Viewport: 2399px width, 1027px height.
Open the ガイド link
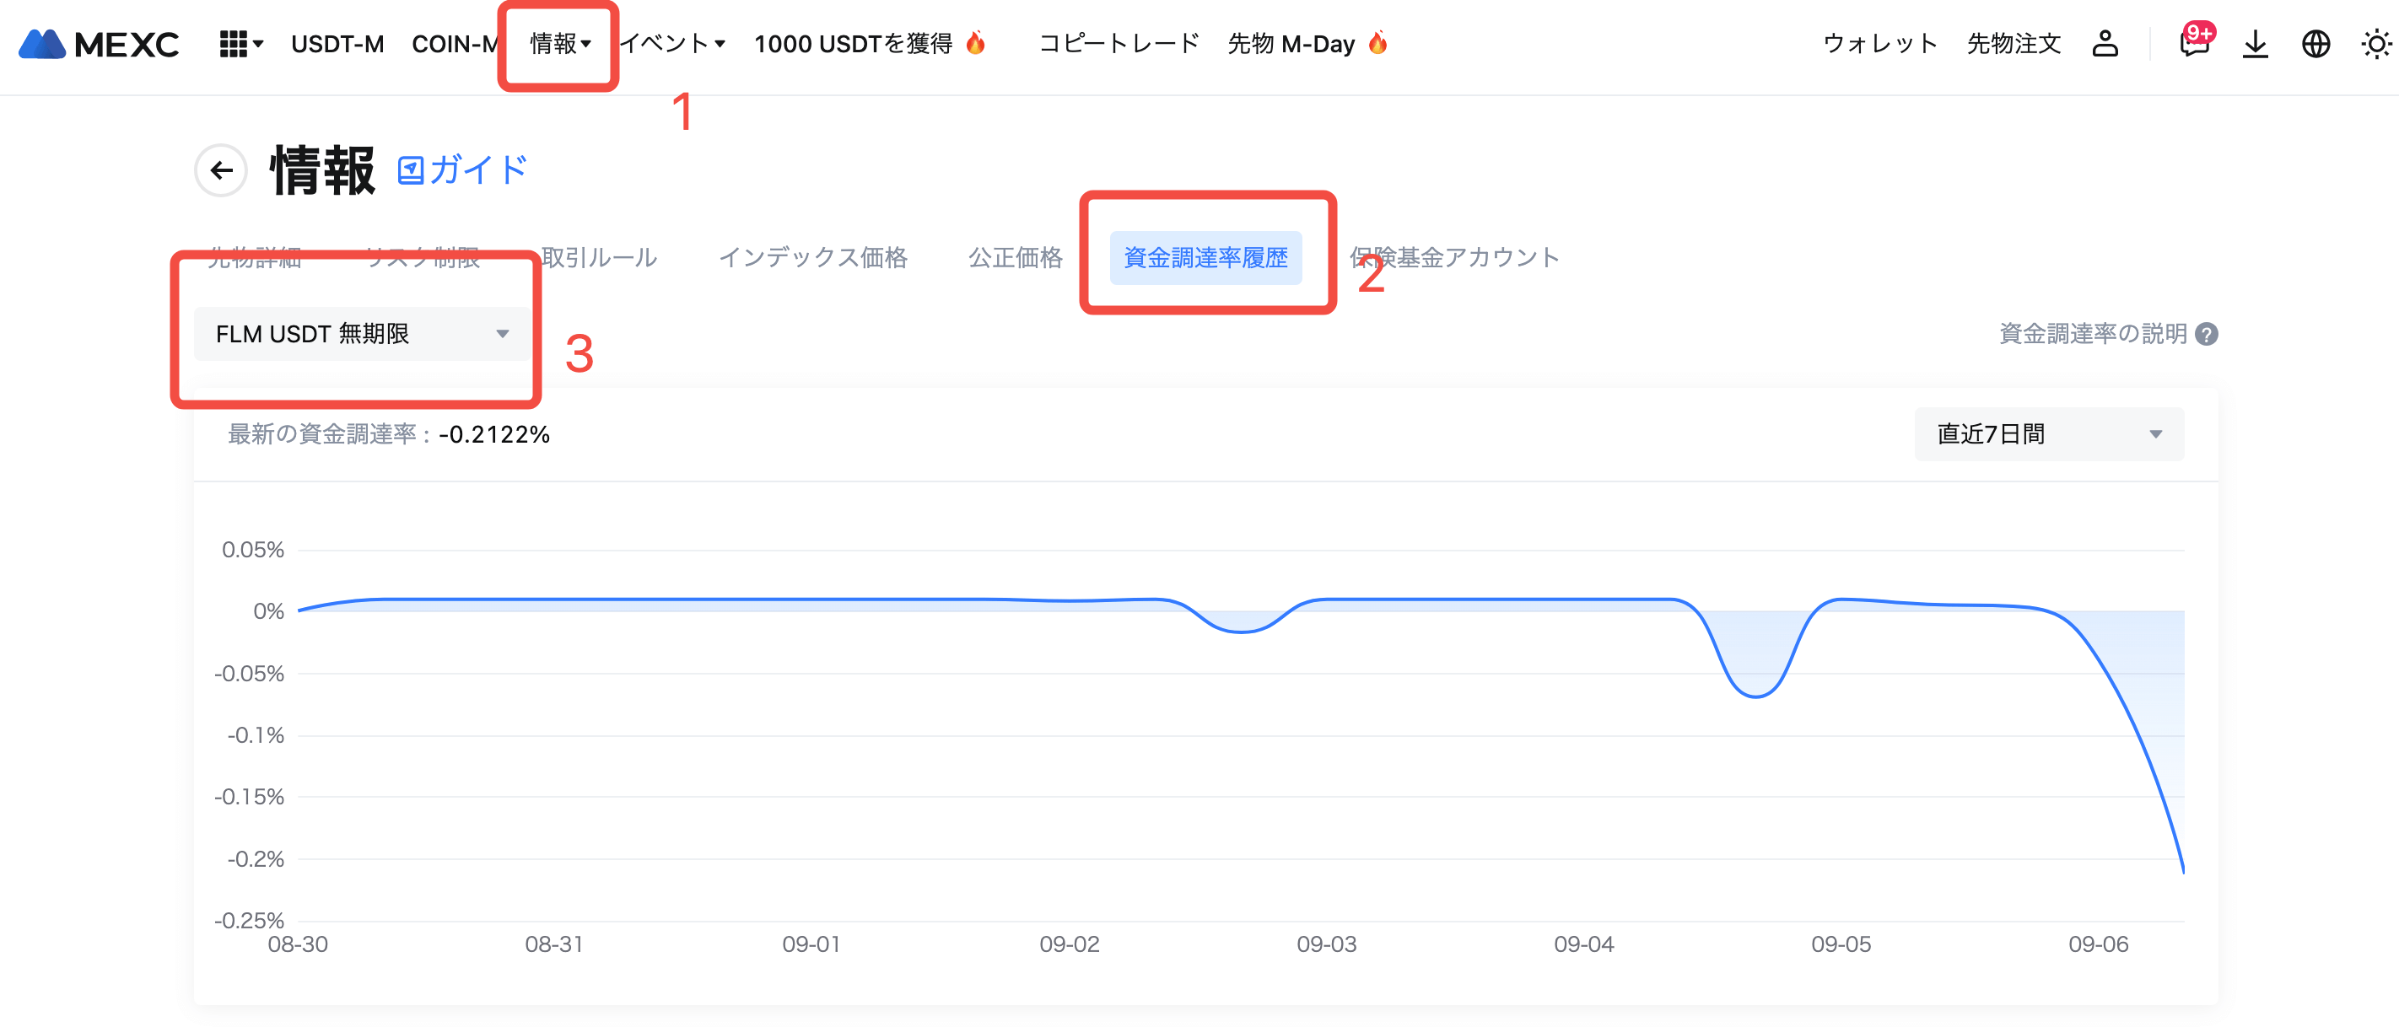(463, 170)
